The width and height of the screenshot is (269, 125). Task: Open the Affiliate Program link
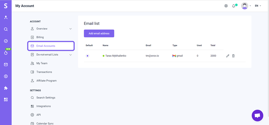click(46, 81)
